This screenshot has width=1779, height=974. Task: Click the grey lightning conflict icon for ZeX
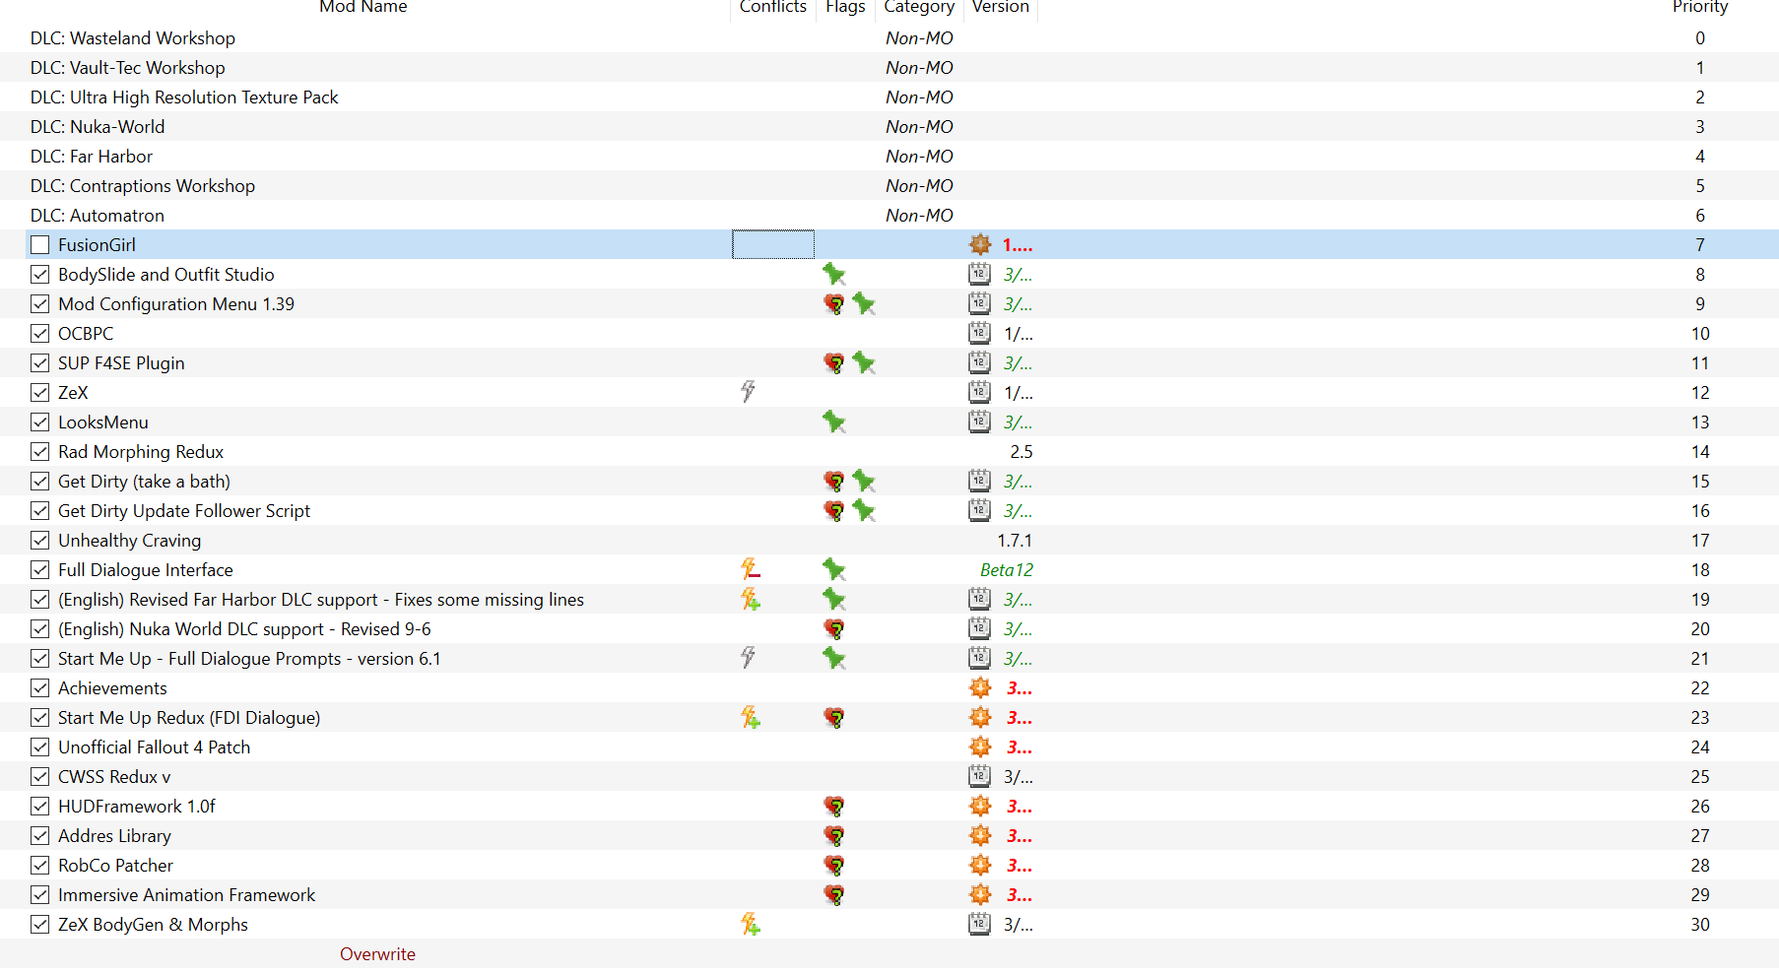point(749,392)
